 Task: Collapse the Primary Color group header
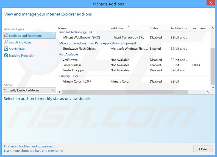pos(69,76)
